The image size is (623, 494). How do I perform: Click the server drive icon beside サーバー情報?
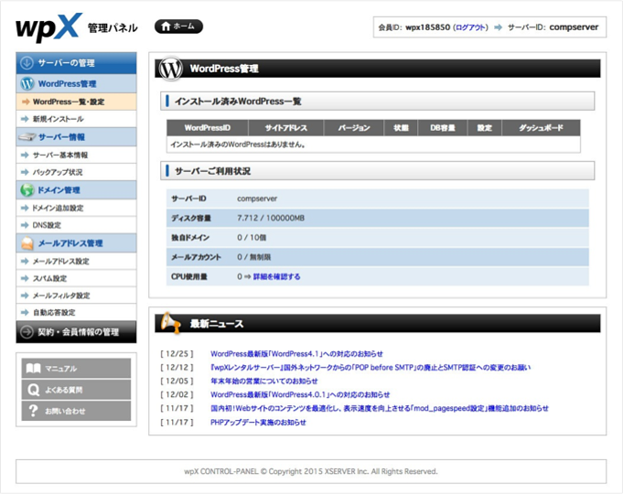(x=27, y=137)
